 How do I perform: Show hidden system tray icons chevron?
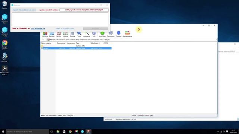tap(218, 131)
